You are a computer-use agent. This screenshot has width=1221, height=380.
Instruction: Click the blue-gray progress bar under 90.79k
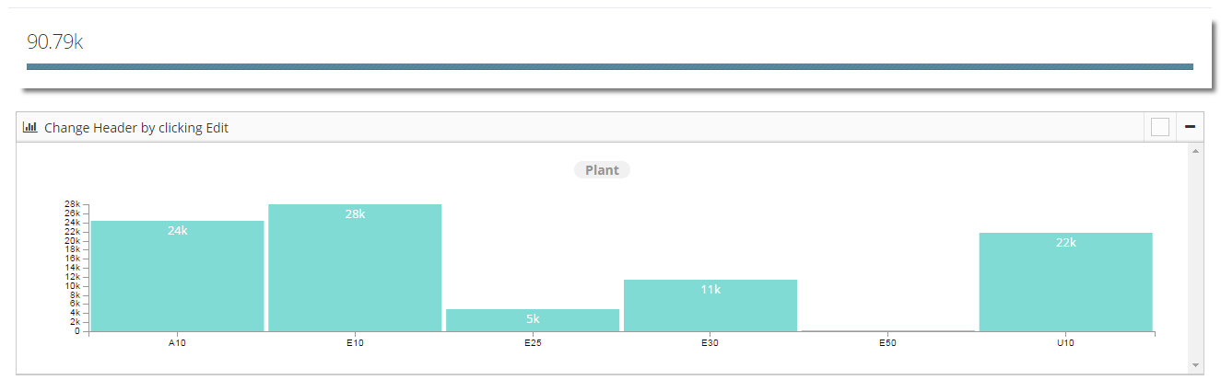click(610, 66)
